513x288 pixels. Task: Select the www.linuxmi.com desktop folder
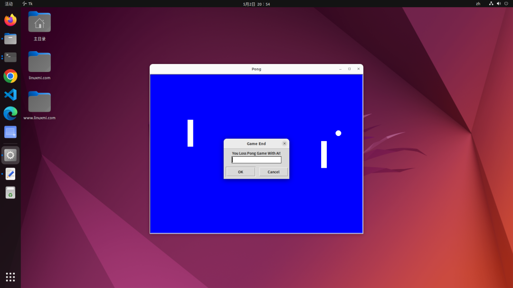(x=39, y=106)
